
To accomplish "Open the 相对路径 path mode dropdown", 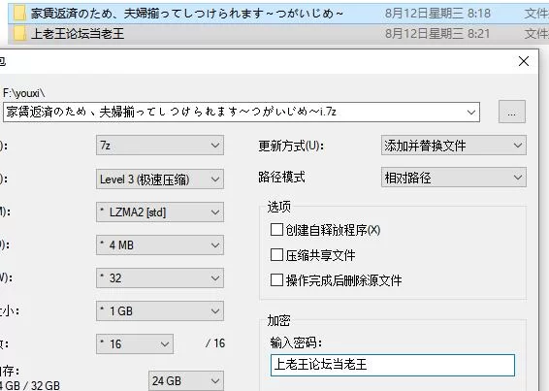I will pyautogui.click(x=454, y=178).
